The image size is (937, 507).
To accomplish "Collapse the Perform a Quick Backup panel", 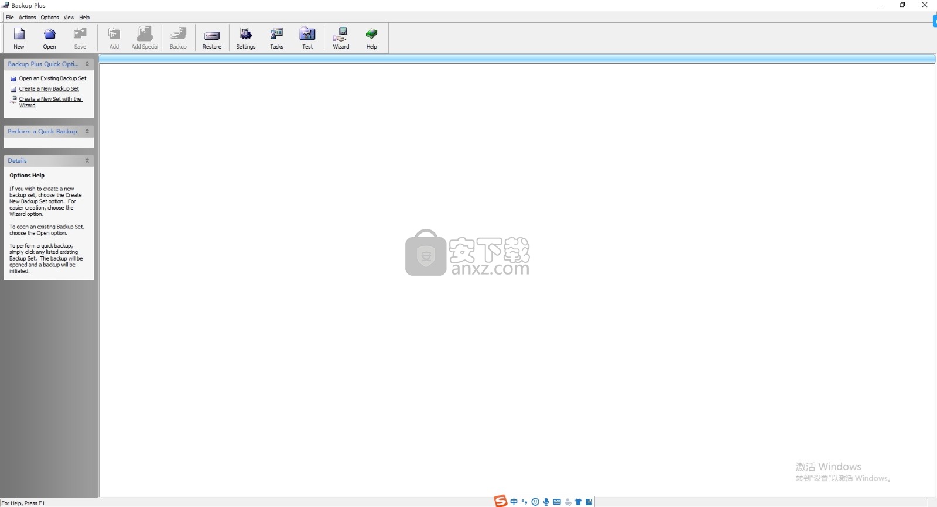I will [87, 132].
